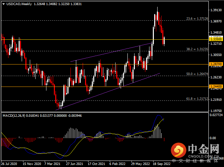
Task: Click the 38.2 = 1.31235 Fibonacci label
Action: [197, 49]
